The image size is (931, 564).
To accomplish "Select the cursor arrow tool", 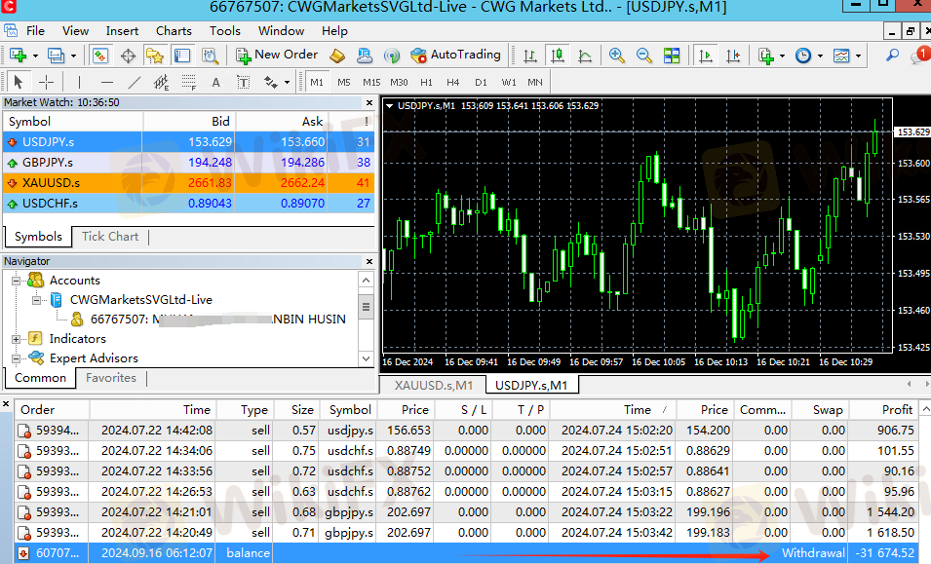I will tap(18, 82).
